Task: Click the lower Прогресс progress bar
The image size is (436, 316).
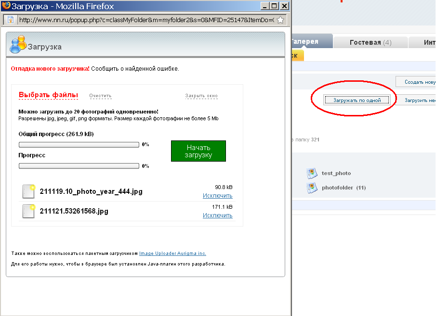Action: point(79,166)
